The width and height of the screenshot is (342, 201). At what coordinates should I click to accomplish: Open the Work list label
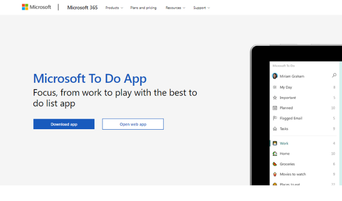[x=284, y=144]
